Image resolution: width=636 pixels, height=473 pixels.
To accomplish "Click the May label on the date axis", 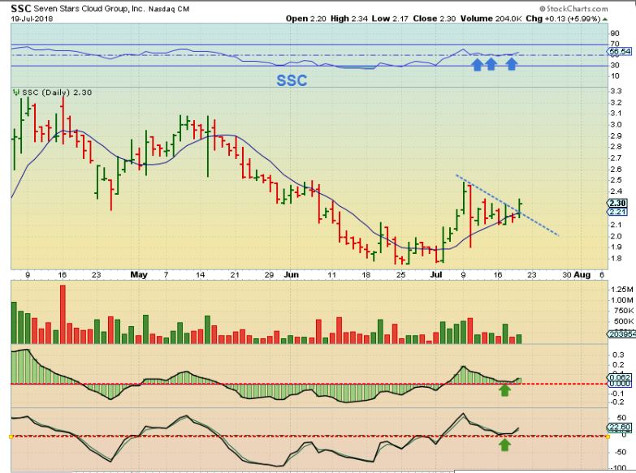I will 139,274.
